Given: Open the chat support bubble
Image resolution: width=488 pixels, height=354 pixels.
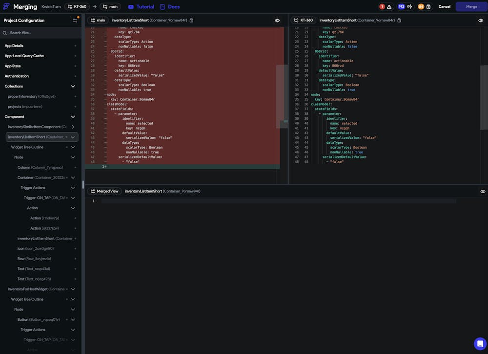Looking at the screenshot, I should tap(480, 344).
